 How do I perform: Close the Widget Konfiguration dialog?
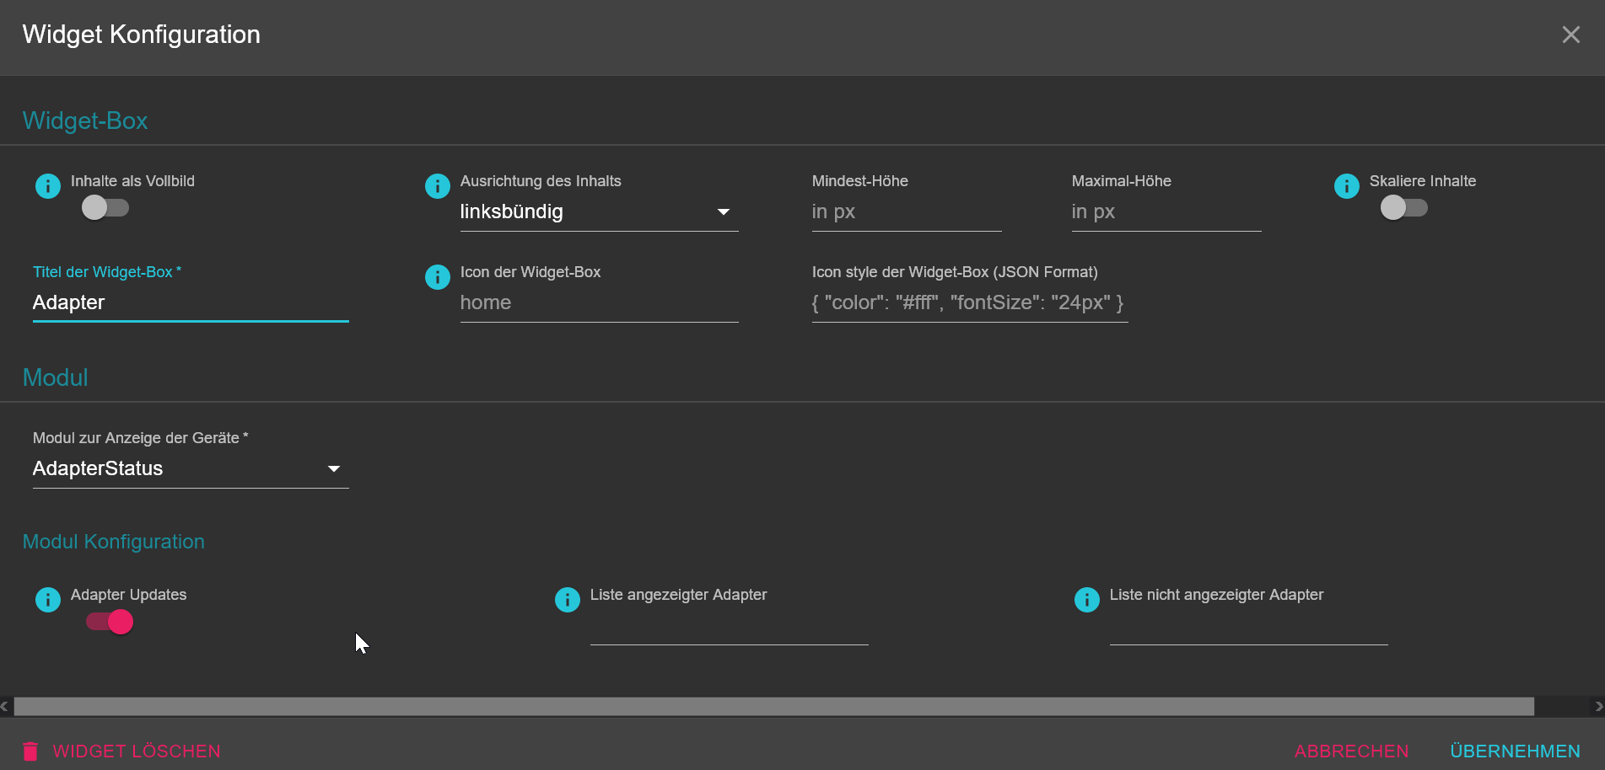(x=1570, y=35)
